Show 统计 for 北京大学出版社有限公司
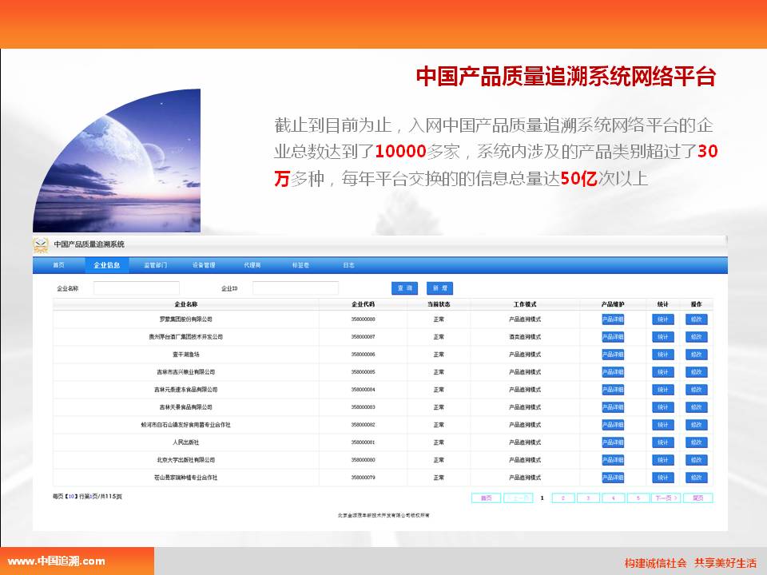This screenshot has height=575, width=767. (x=663, y=460)
